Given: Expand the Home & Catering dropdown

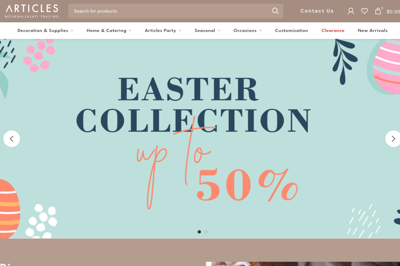Looking at the screenshot, I should [109, 31].
